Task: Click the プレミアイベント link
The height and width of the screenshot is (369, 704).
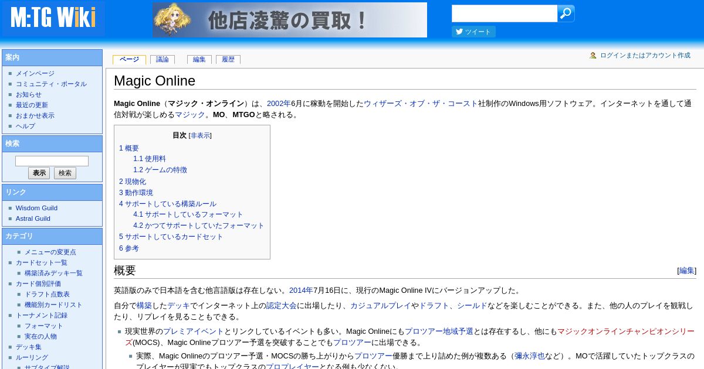Action: point(194,331)
